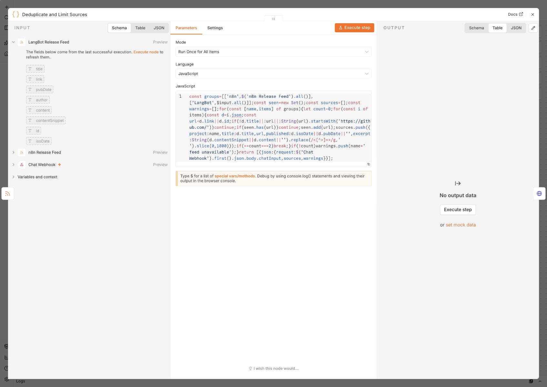This screenshot has height=387, width=547.
Task: Click the code node braces icon in header
Action: click(x=15, y=15)
